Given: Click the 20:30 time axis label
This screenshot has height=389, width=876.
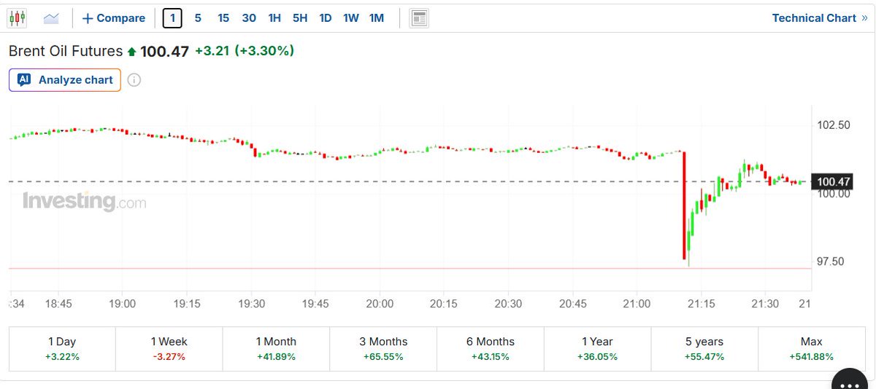Looking at the screenshot, I should pyautogui.click(x=508, y=304).
